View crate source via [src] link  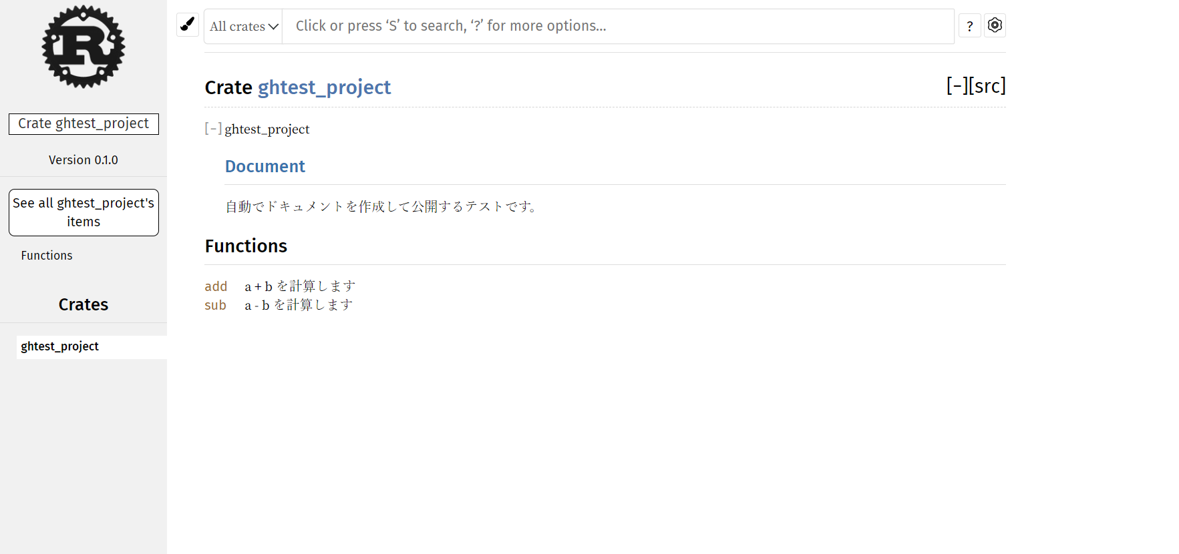[x=987, y=85]
